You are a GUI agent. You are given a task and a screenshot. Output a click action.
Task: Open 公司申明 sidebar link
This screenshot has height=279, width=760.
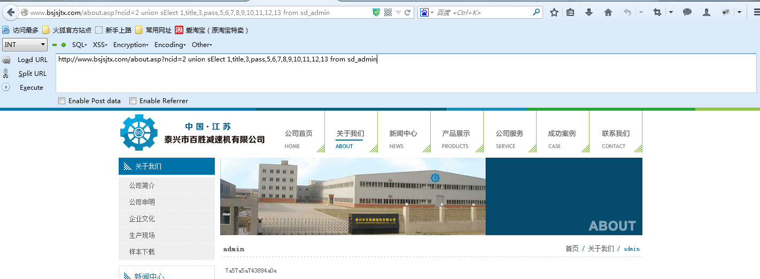pyautogui.click(x=142, y=202)
